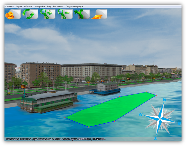The image size is (186, 146).
Task: Open the Область menu
Action: point(28,6)
